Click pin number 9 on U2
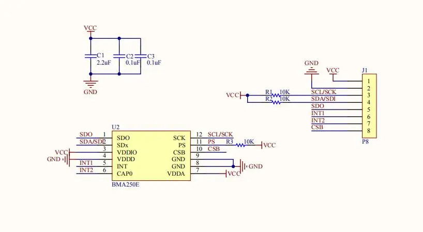The height and width of the screenshot is (232, 423). coord(198,156)
